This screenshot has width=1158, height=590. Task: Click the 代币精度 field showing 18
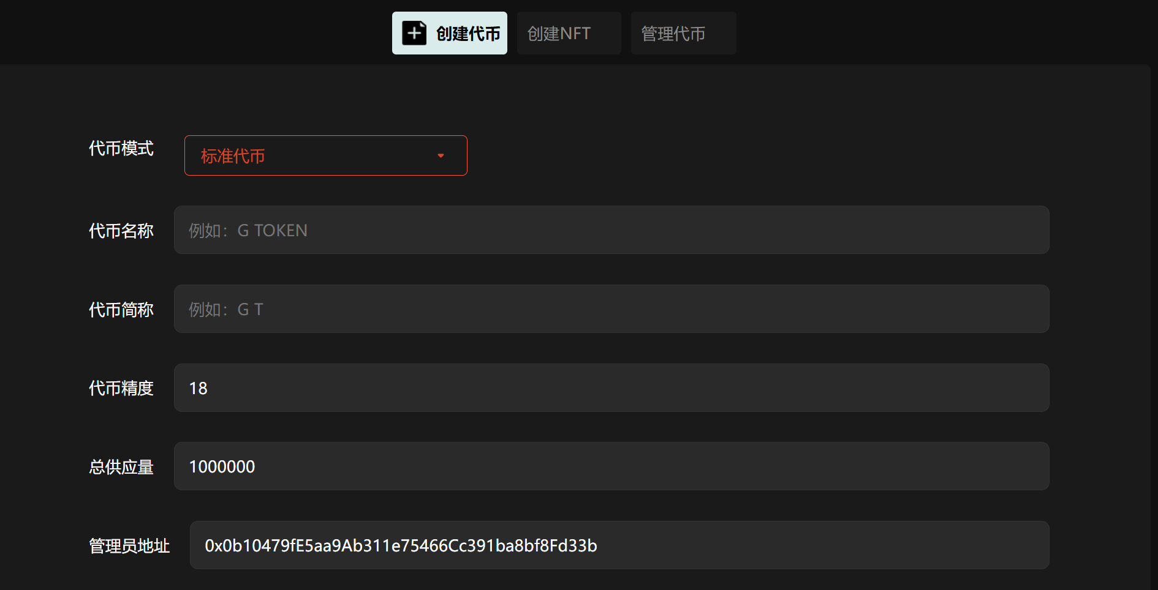[x=611, y=388]
